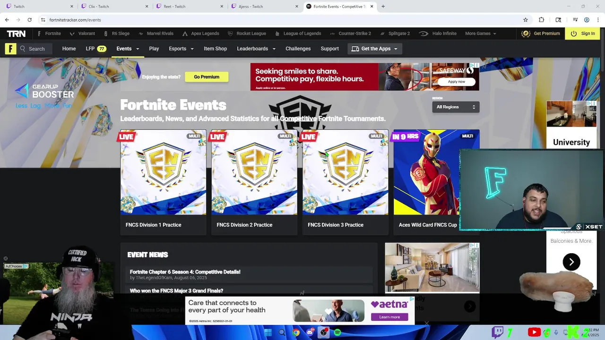Open FNCS Division 3 Practice event card
Image resolution: width=605 pixels, height=340 pixels.
tap(346, 182)
